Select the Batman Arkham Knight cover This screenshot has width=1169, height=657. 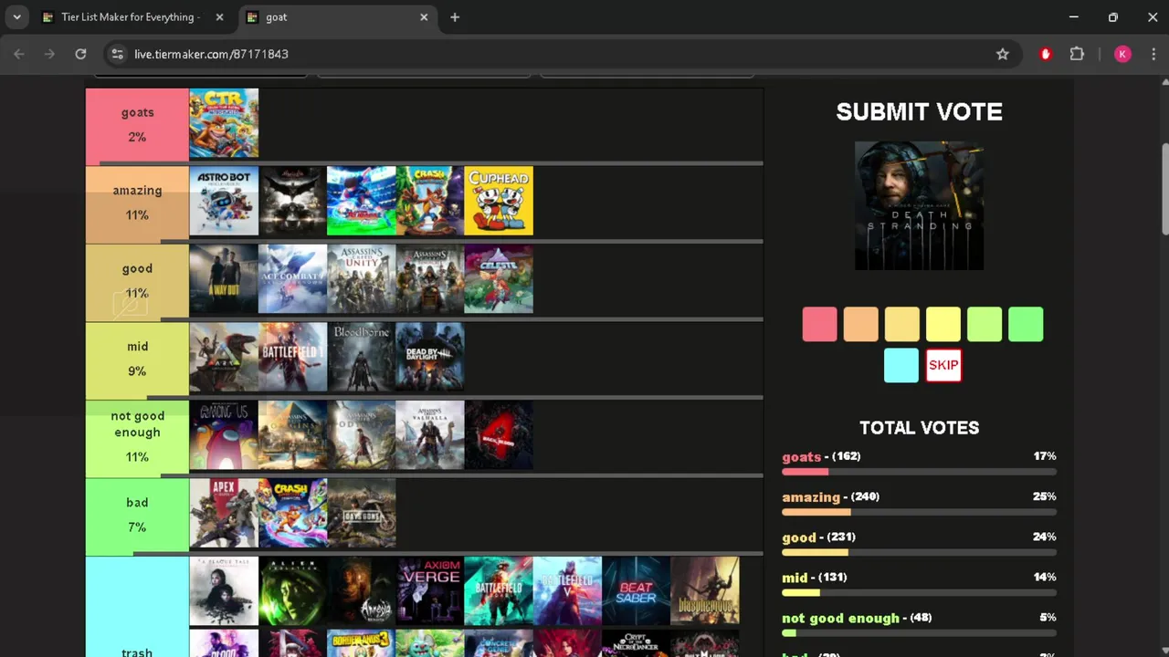tap(292, 201)
